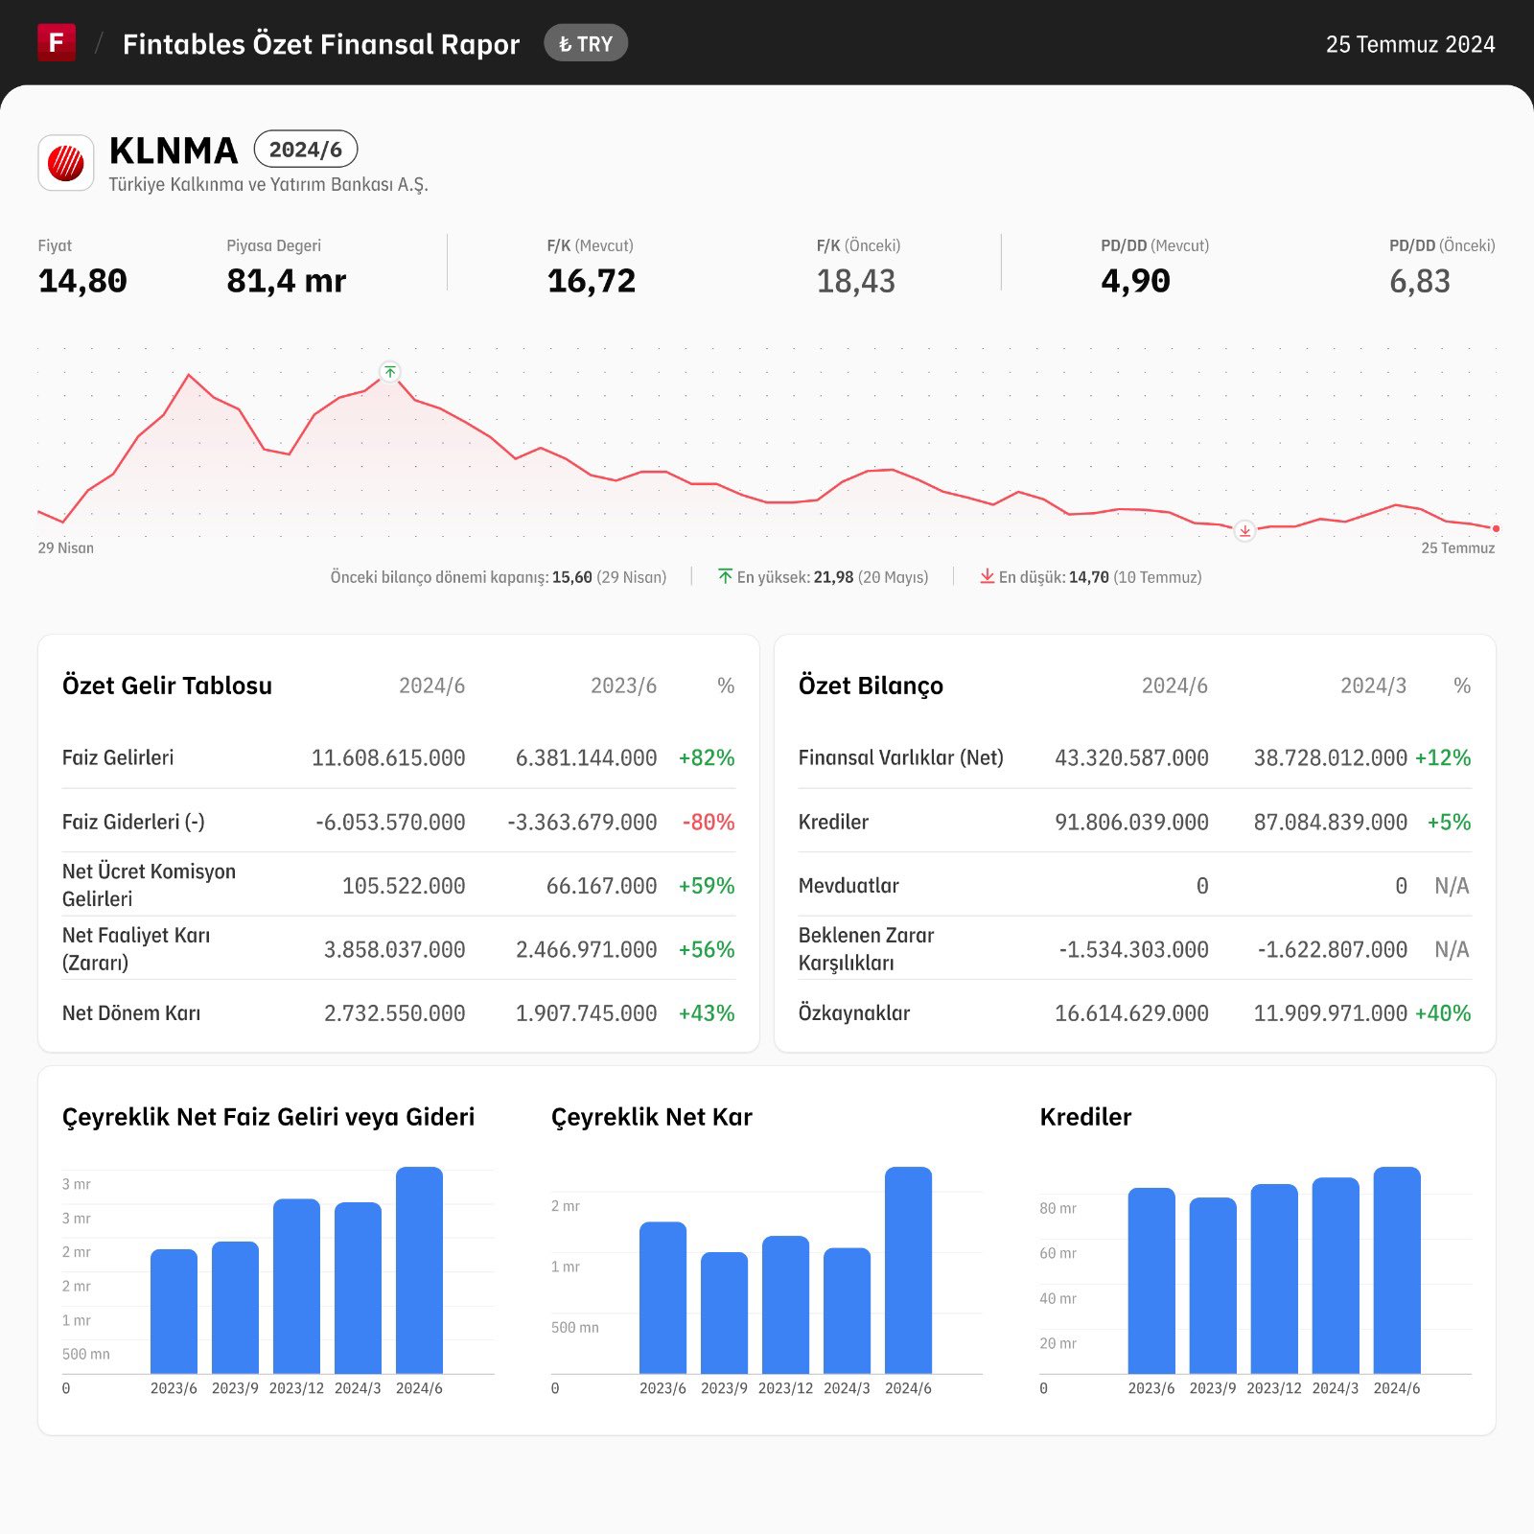Click the Özet Bilanço heading

tap(871, 686)
